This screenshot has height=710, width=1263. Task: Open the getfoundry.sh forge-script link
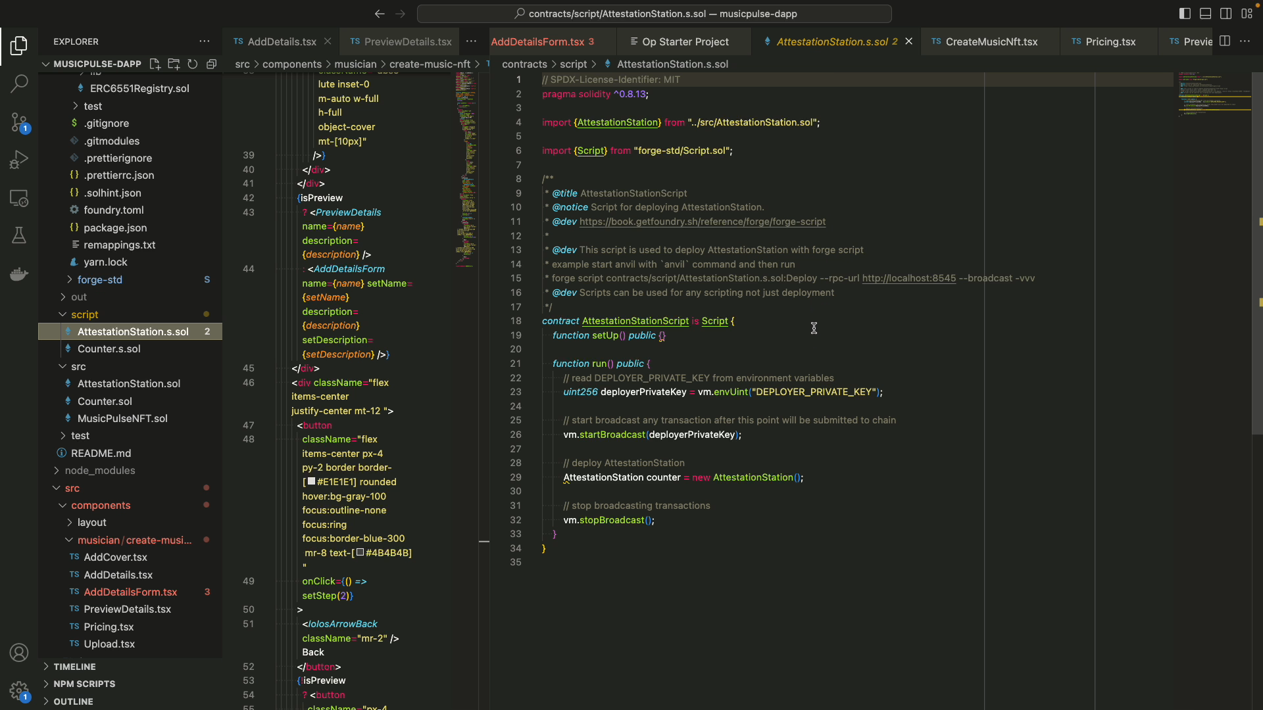click(x=702, y=222)
